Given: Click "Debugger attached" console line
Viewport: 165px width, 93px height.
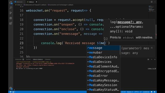Looking at the screenshot, I should point(22,67).
